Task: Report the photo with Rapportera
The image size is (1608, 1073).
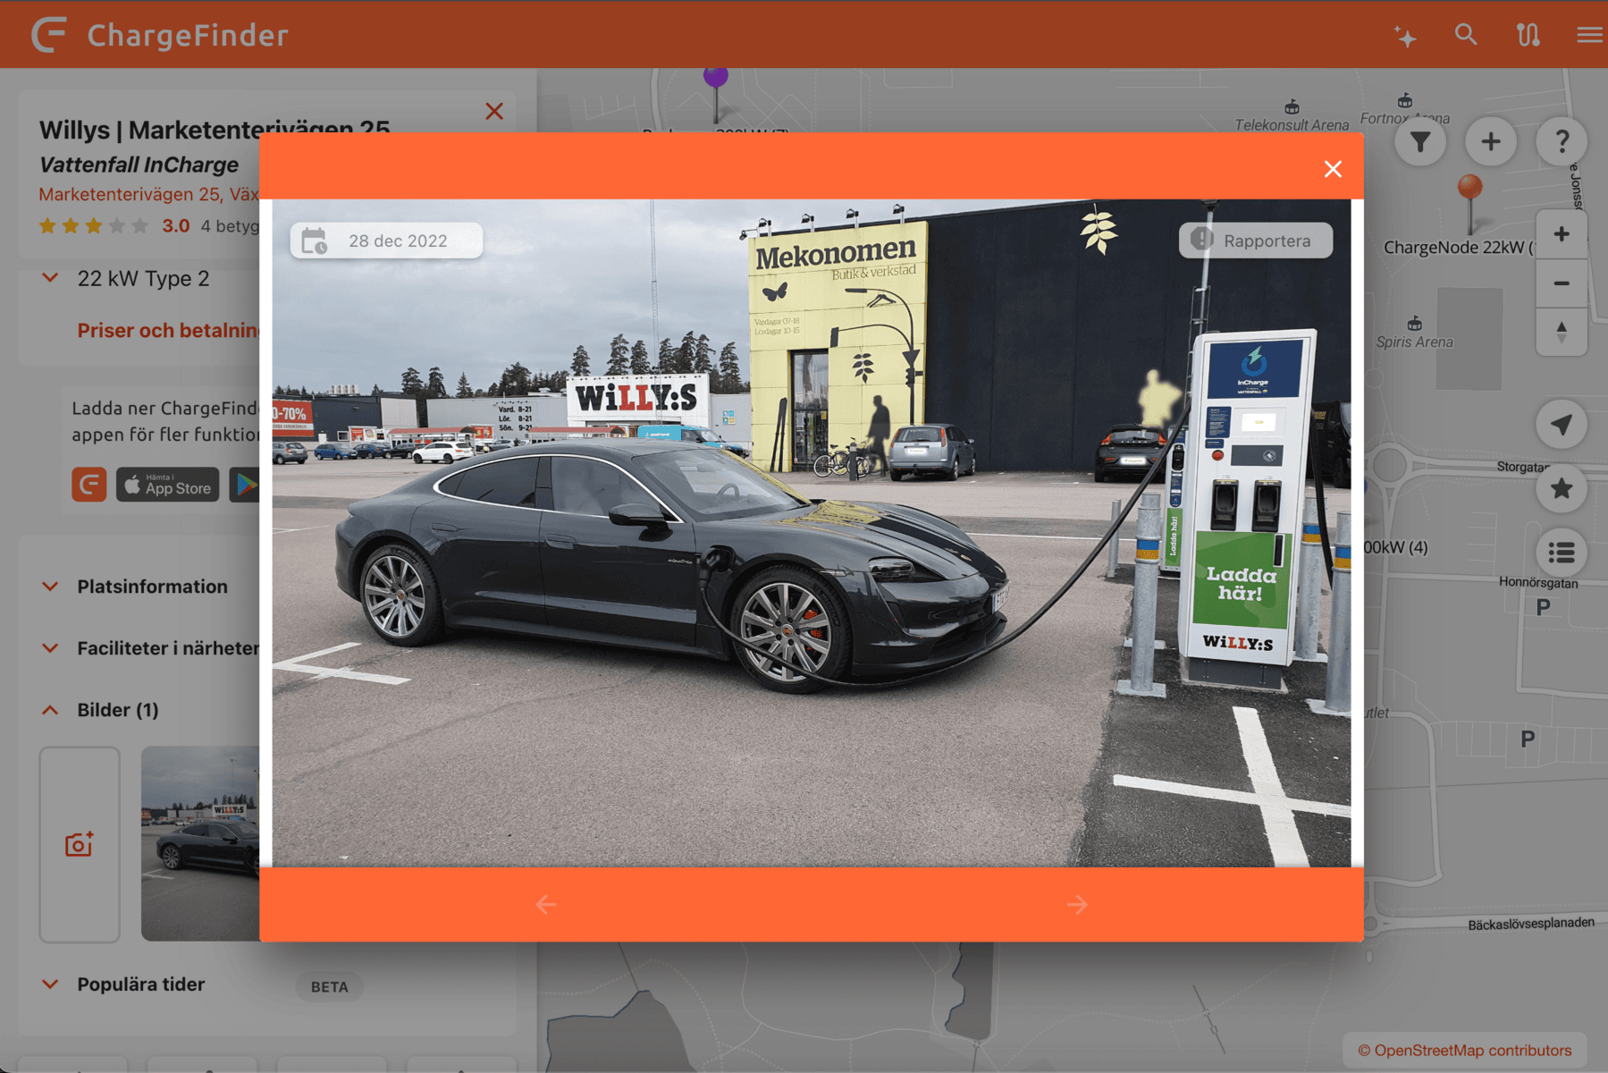Action: point(1256,241)
